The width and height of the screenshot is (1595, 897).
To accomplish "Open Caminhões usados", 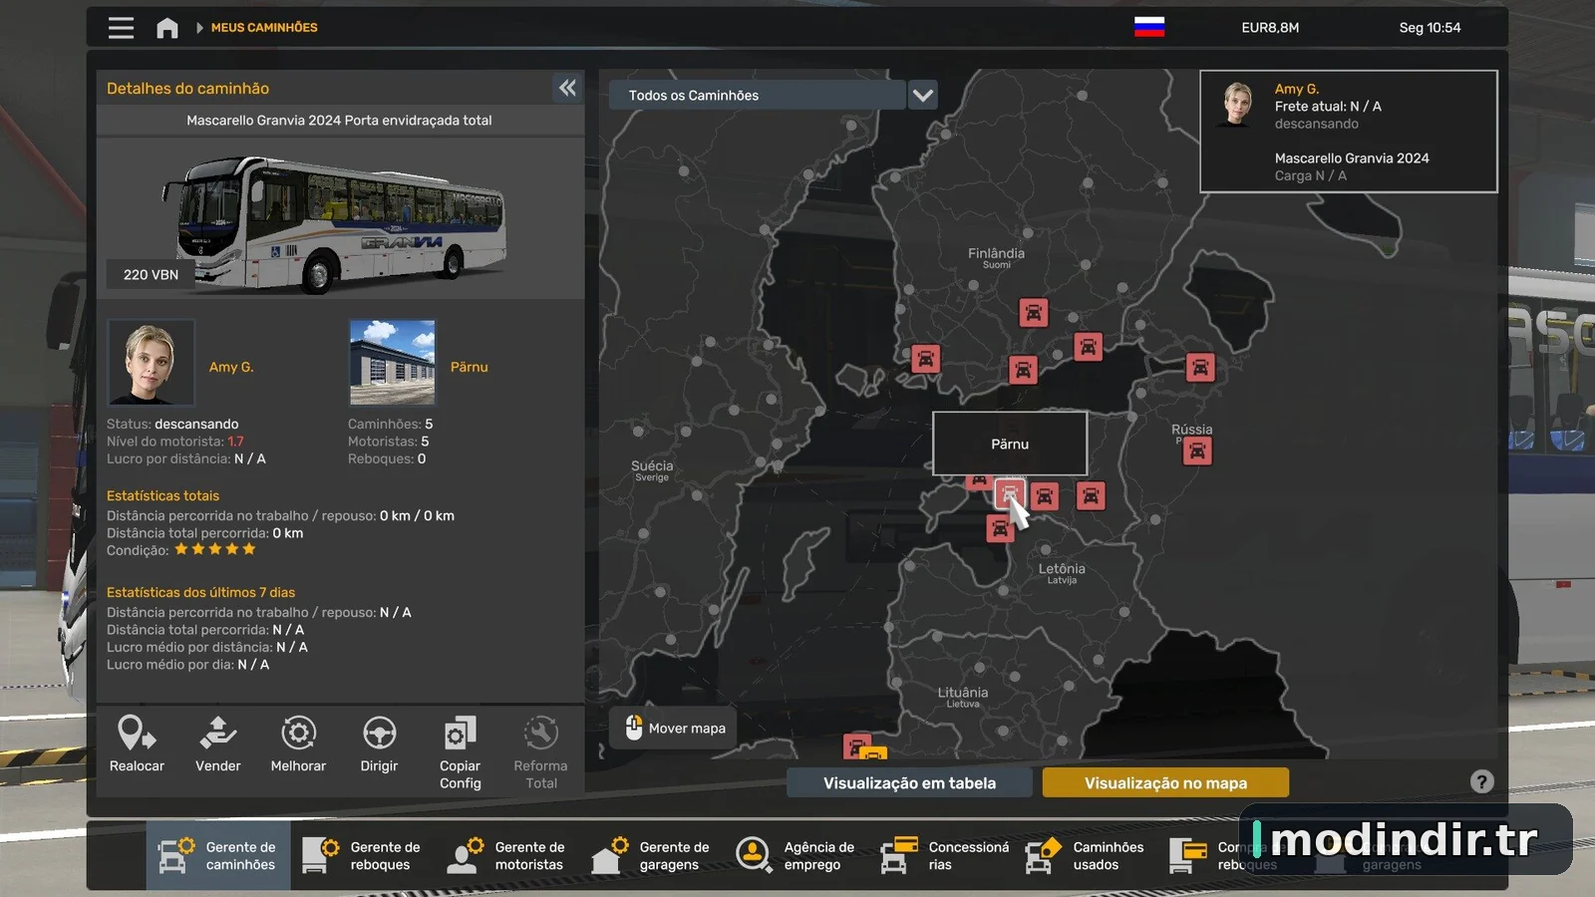I will click(1086, 855).
